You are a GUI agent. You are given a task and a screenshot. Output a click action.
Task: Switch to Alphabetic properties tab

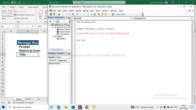[52, 60]
